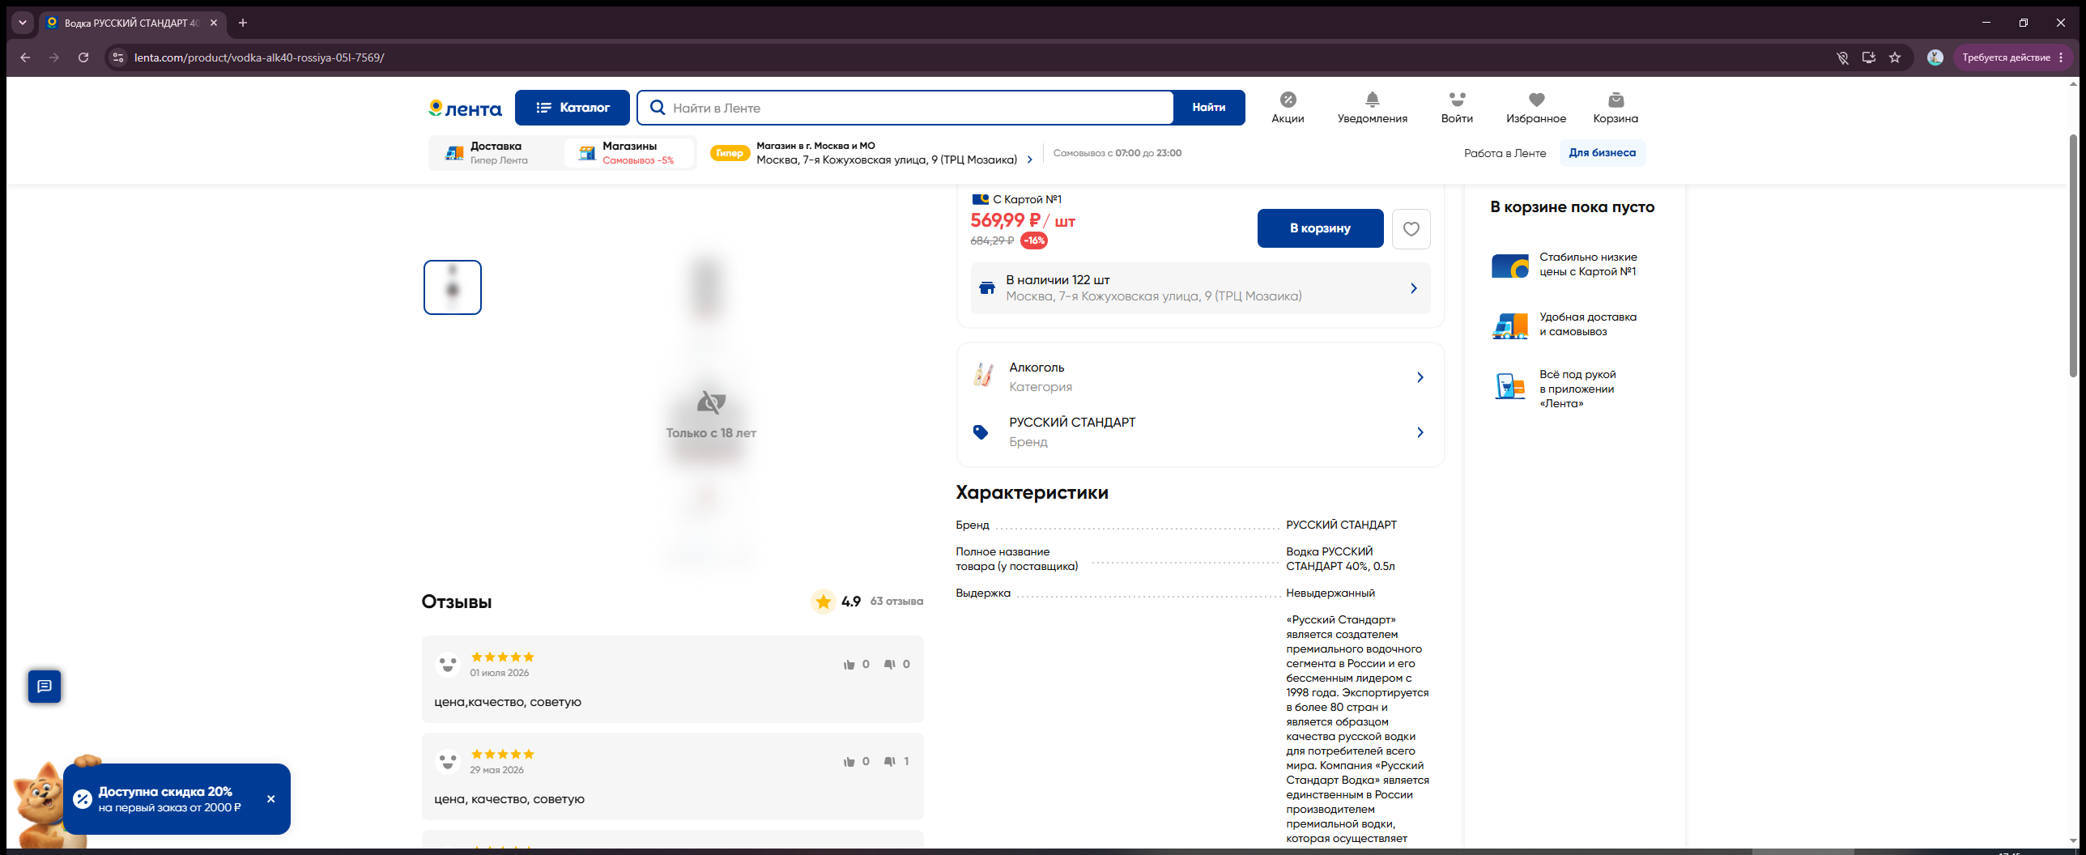Viewport: 2086px width, 855px height.
Task: Select the product image thumbnail
Action: (x=453, y=287)
